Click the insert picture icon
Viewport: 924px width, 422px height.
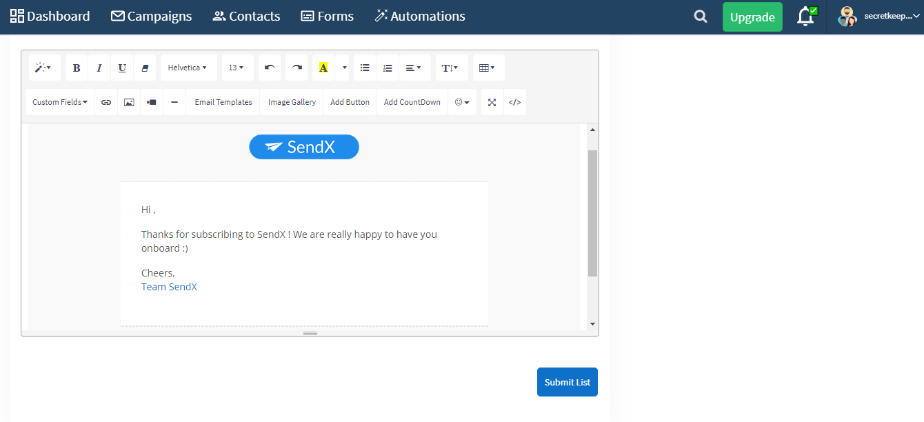point(129,102)
